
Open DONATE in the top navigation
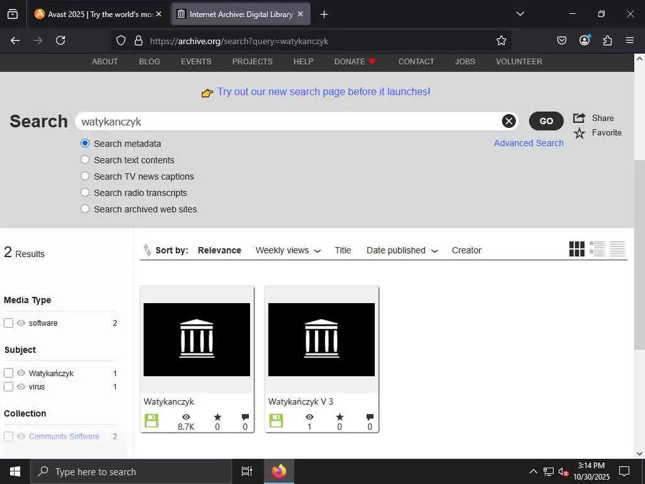coord(355,61)
